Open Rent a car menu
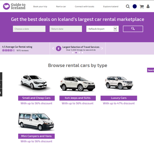This screenshot has width=154, height=153. tap(61, 6)
